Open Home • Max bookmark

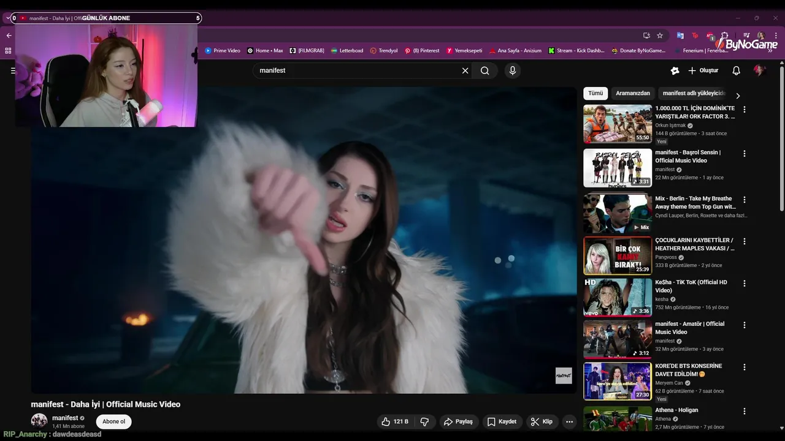click(265, 51)
